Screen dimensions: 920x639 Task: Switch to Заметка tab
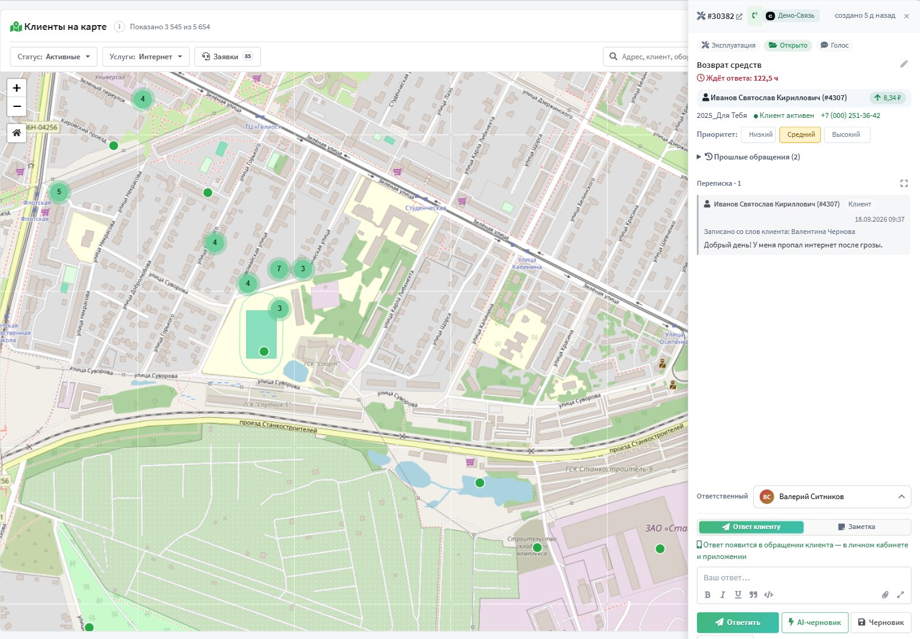[x=856, y=527]
